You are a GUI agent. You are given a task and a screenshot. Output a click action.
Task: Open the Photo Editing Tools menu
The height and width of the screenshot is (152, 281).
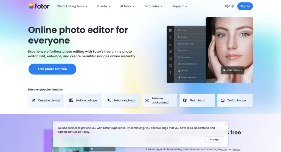[x=72, y=6]
